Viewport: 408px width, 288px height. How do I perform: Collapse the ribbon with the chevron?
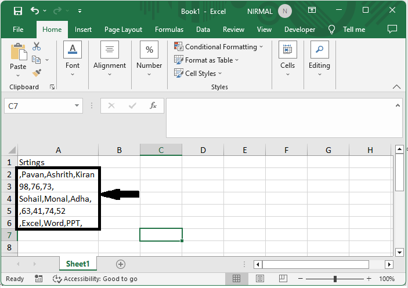(396, 87)
